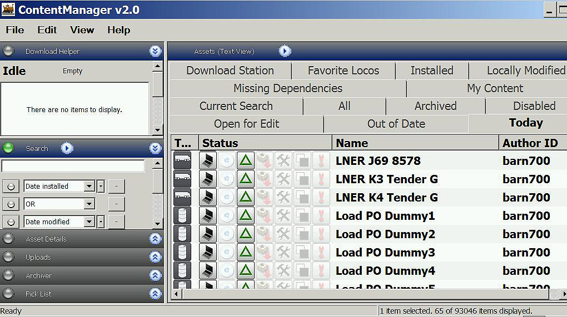Toggle the round button beside Date installed filter
Image resolution: width=567 pixels, height=317 pixels.
(x=10, y=187)
